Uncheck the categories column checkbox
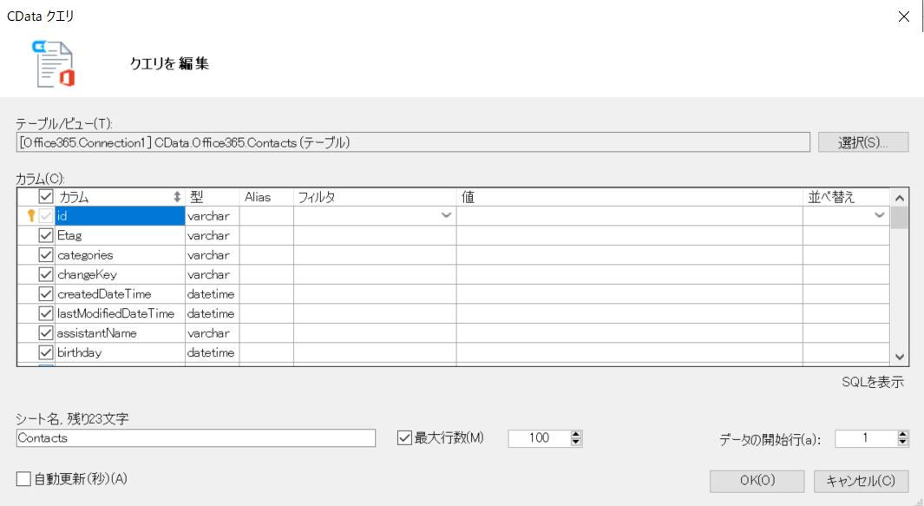The image size is (924, 506). click(45, 255)
